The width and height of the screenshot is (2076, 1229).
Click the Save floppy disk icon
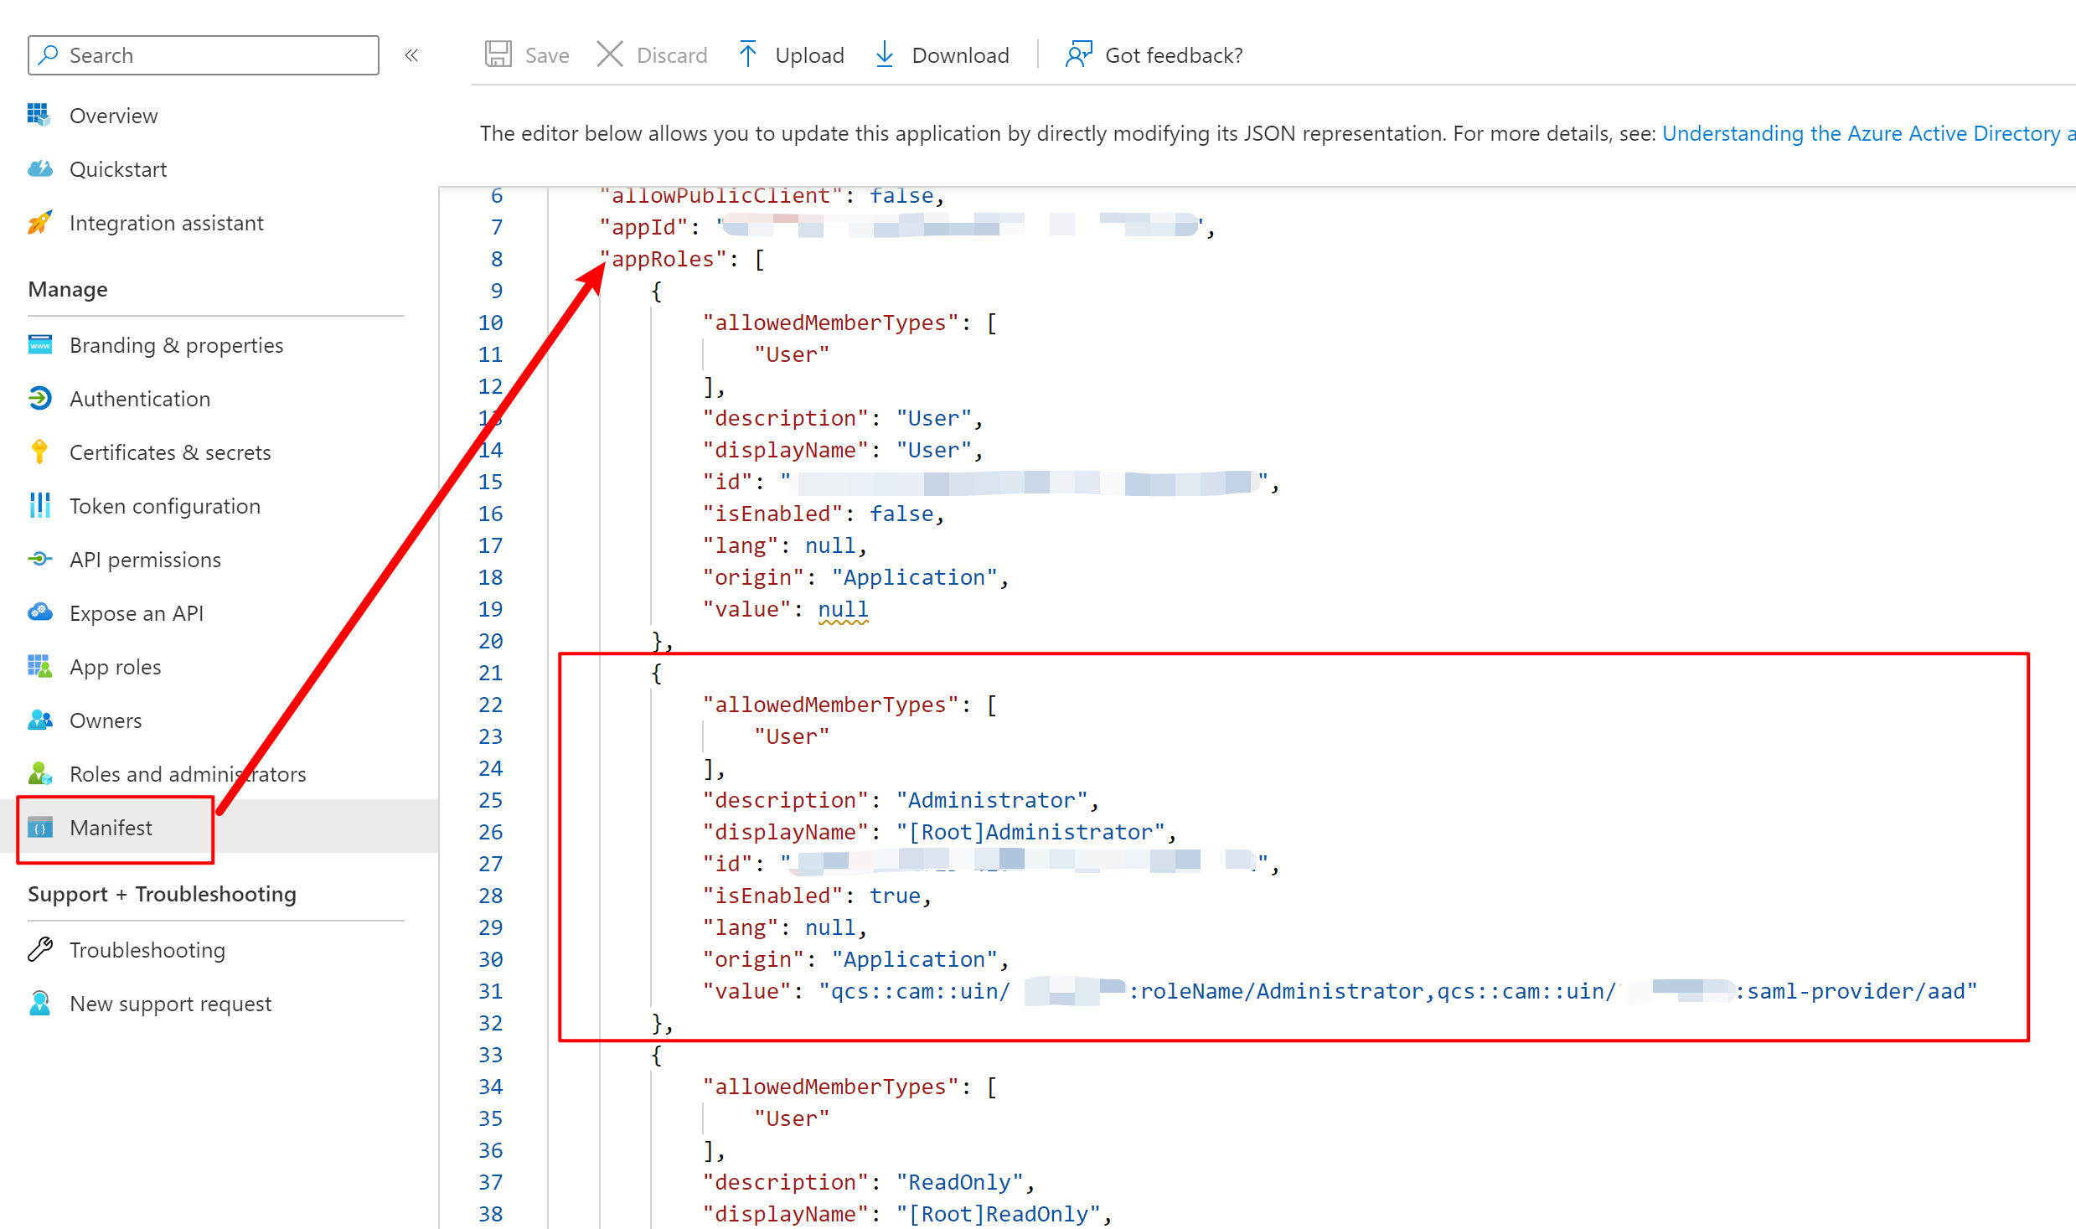tap(498, 54)
